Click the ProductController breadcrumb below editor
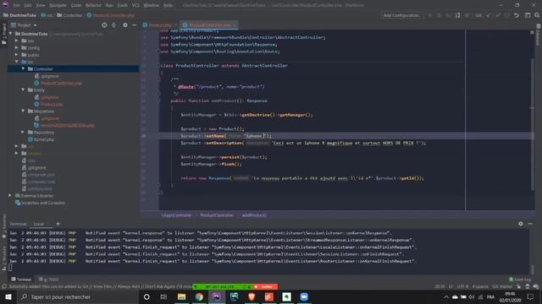Screen dimensions: 542x304 coord(217,215)
